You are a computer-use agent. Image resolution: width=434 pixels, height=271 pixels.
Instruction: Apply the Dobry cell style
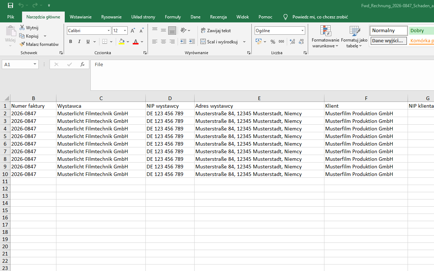coord(421,31)
